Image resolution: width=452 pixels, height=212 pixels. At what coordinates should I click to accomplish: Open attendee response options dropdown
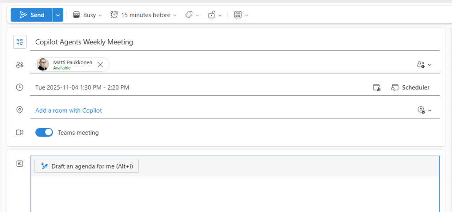(x=424, y=65)
